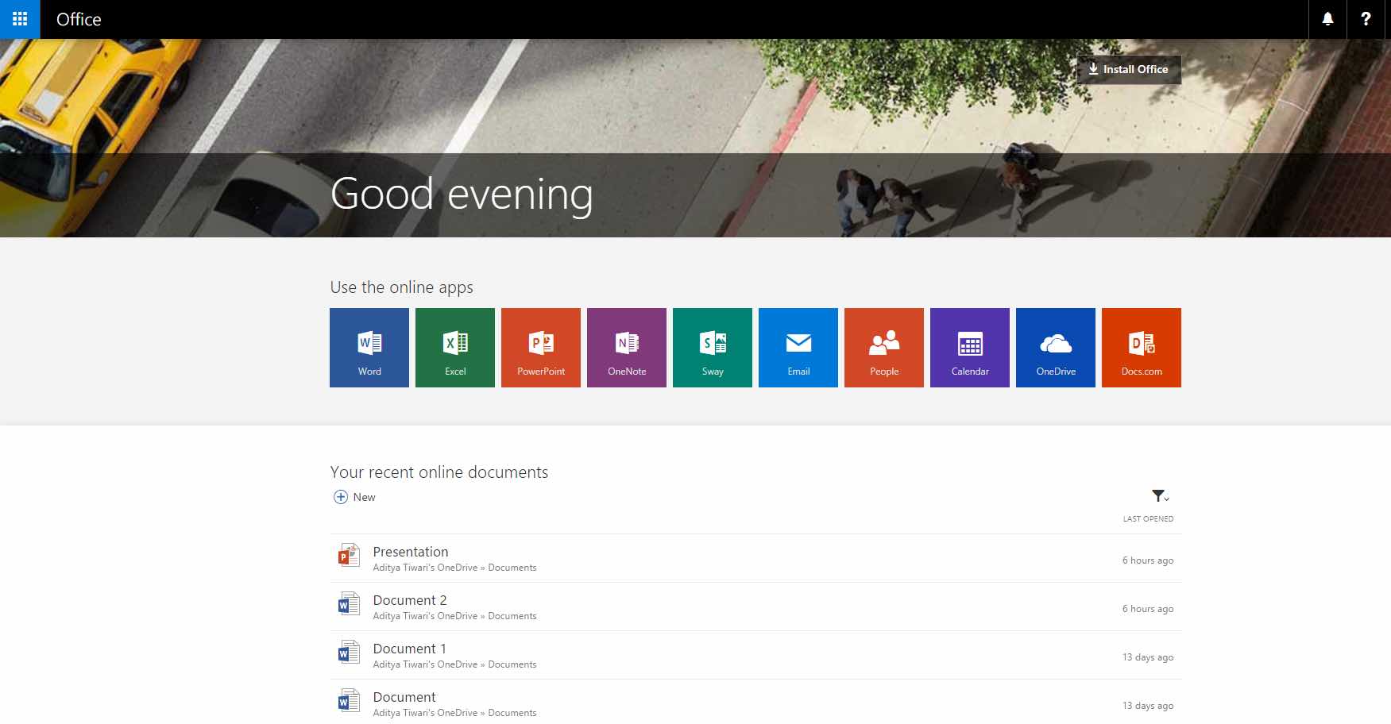Screen dimensions: 1391x724
Task: Open the Office 365 app launcher grid
Action: [x=20, y=19]
